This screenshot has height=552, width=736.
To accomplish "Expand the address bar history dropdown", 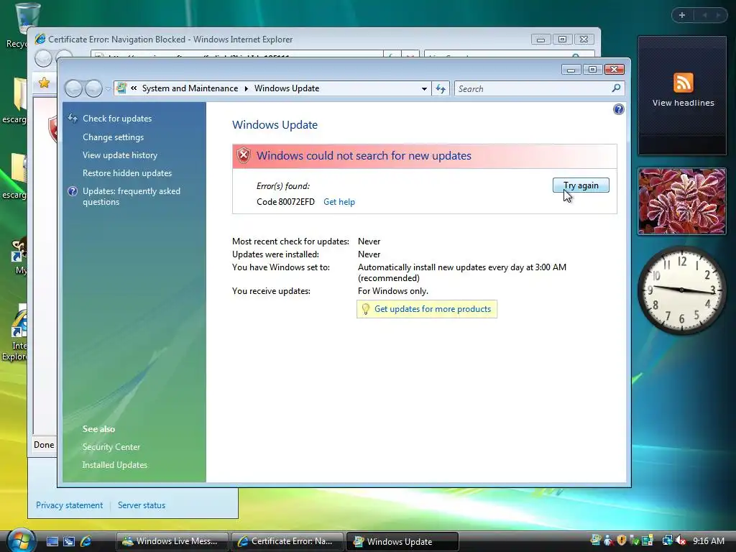I will [x=424, y=88].
